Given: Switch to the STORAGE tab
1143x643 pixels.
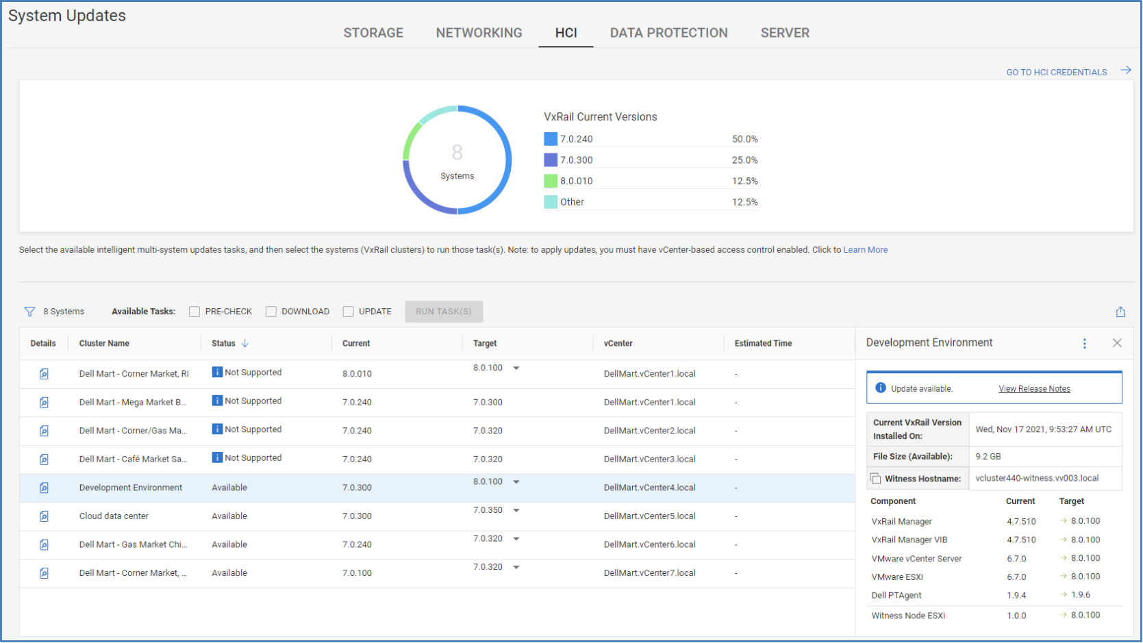Looking at the screenshot, I should [x=373, y=33].
